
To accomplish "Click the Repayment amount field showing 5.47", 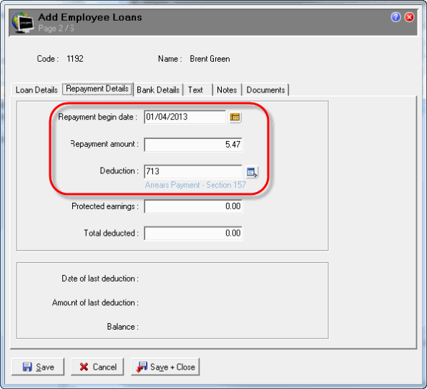I will (x=193, y=145).
